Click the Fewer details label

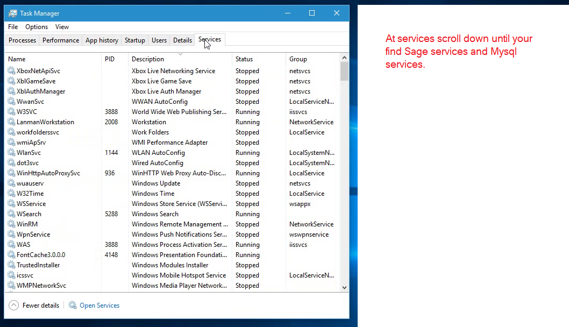pos(41,305)
